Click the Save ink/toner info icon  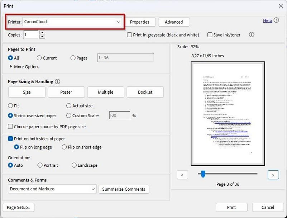252,35
